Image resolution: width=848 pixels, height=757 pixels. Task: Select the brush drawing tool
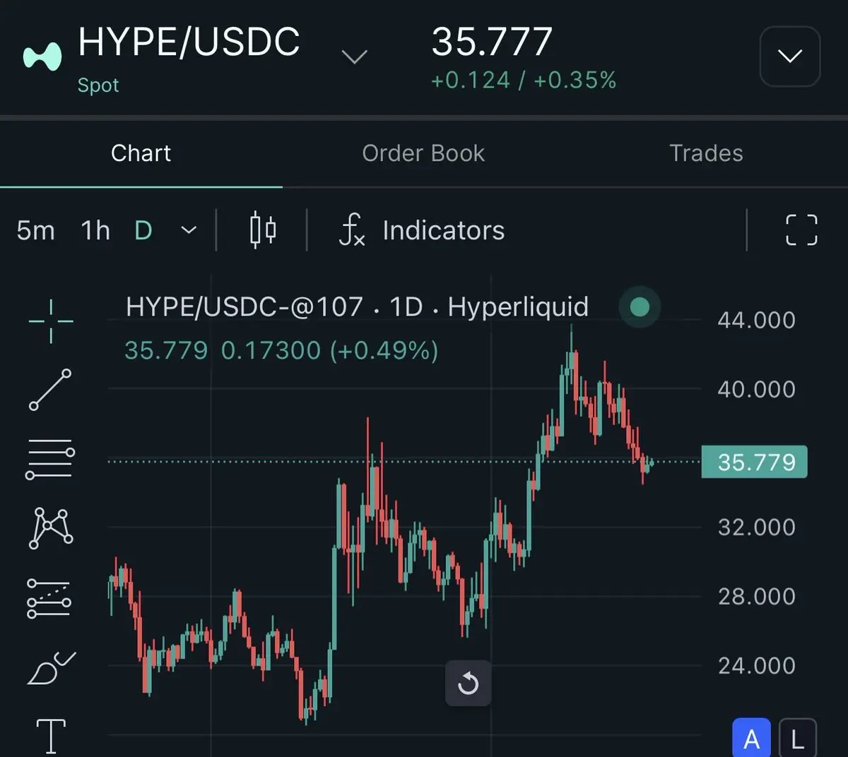click(51, 668)
